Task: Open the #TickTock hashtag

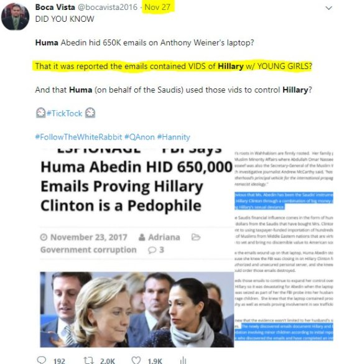Action: (x=64, y=113)
